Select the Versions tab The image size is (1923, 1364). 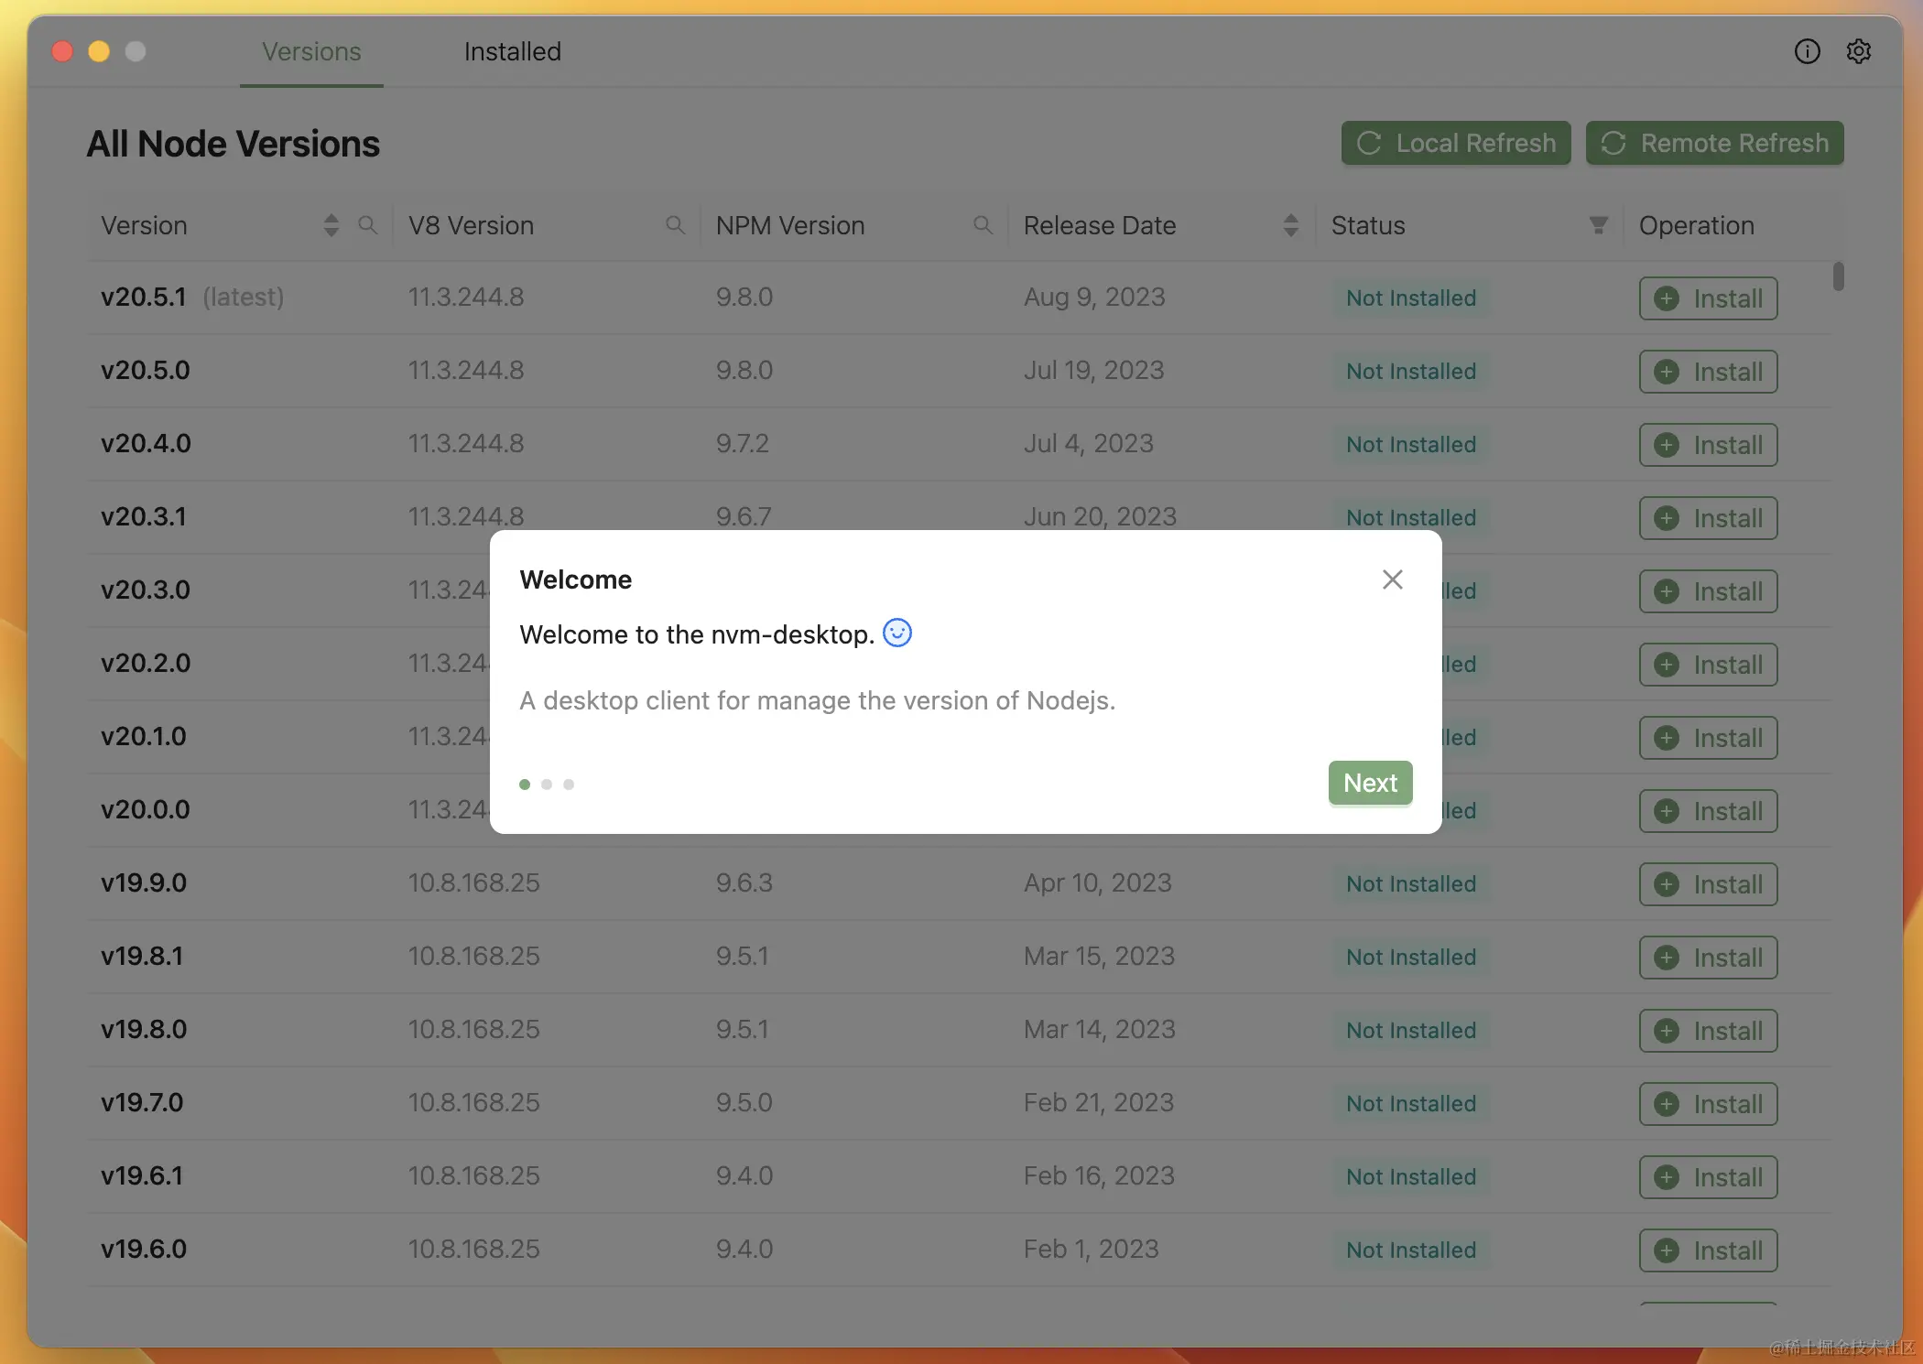[311, 52]
